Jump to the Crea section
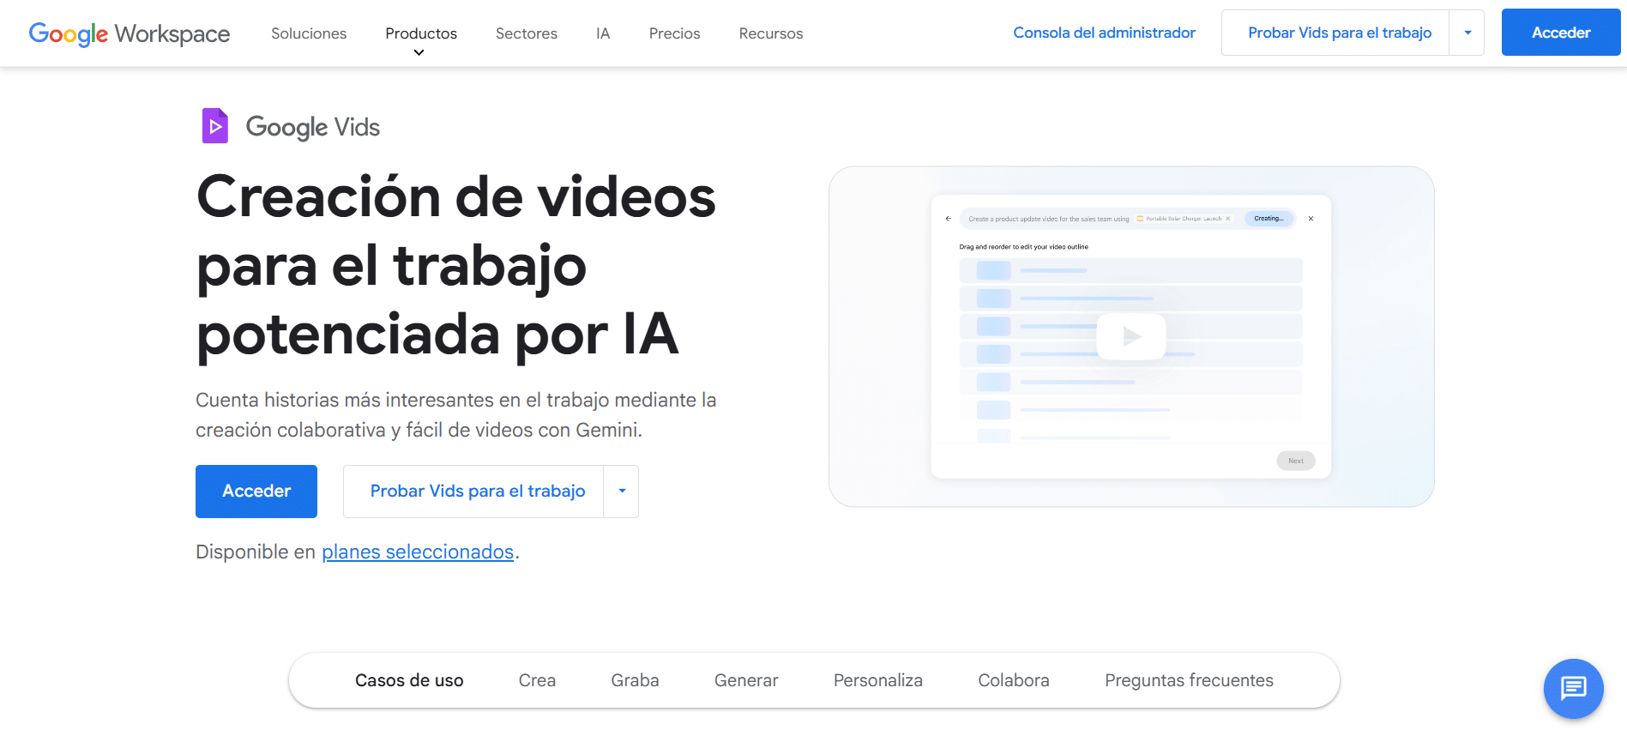1627x742 pixels. pyautogui.click(x=537, y=680)
